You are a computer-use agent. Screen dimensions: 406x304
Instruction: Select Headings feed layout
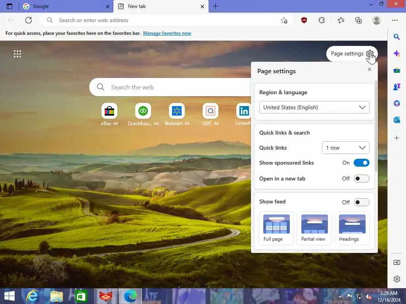pos(352,228)
